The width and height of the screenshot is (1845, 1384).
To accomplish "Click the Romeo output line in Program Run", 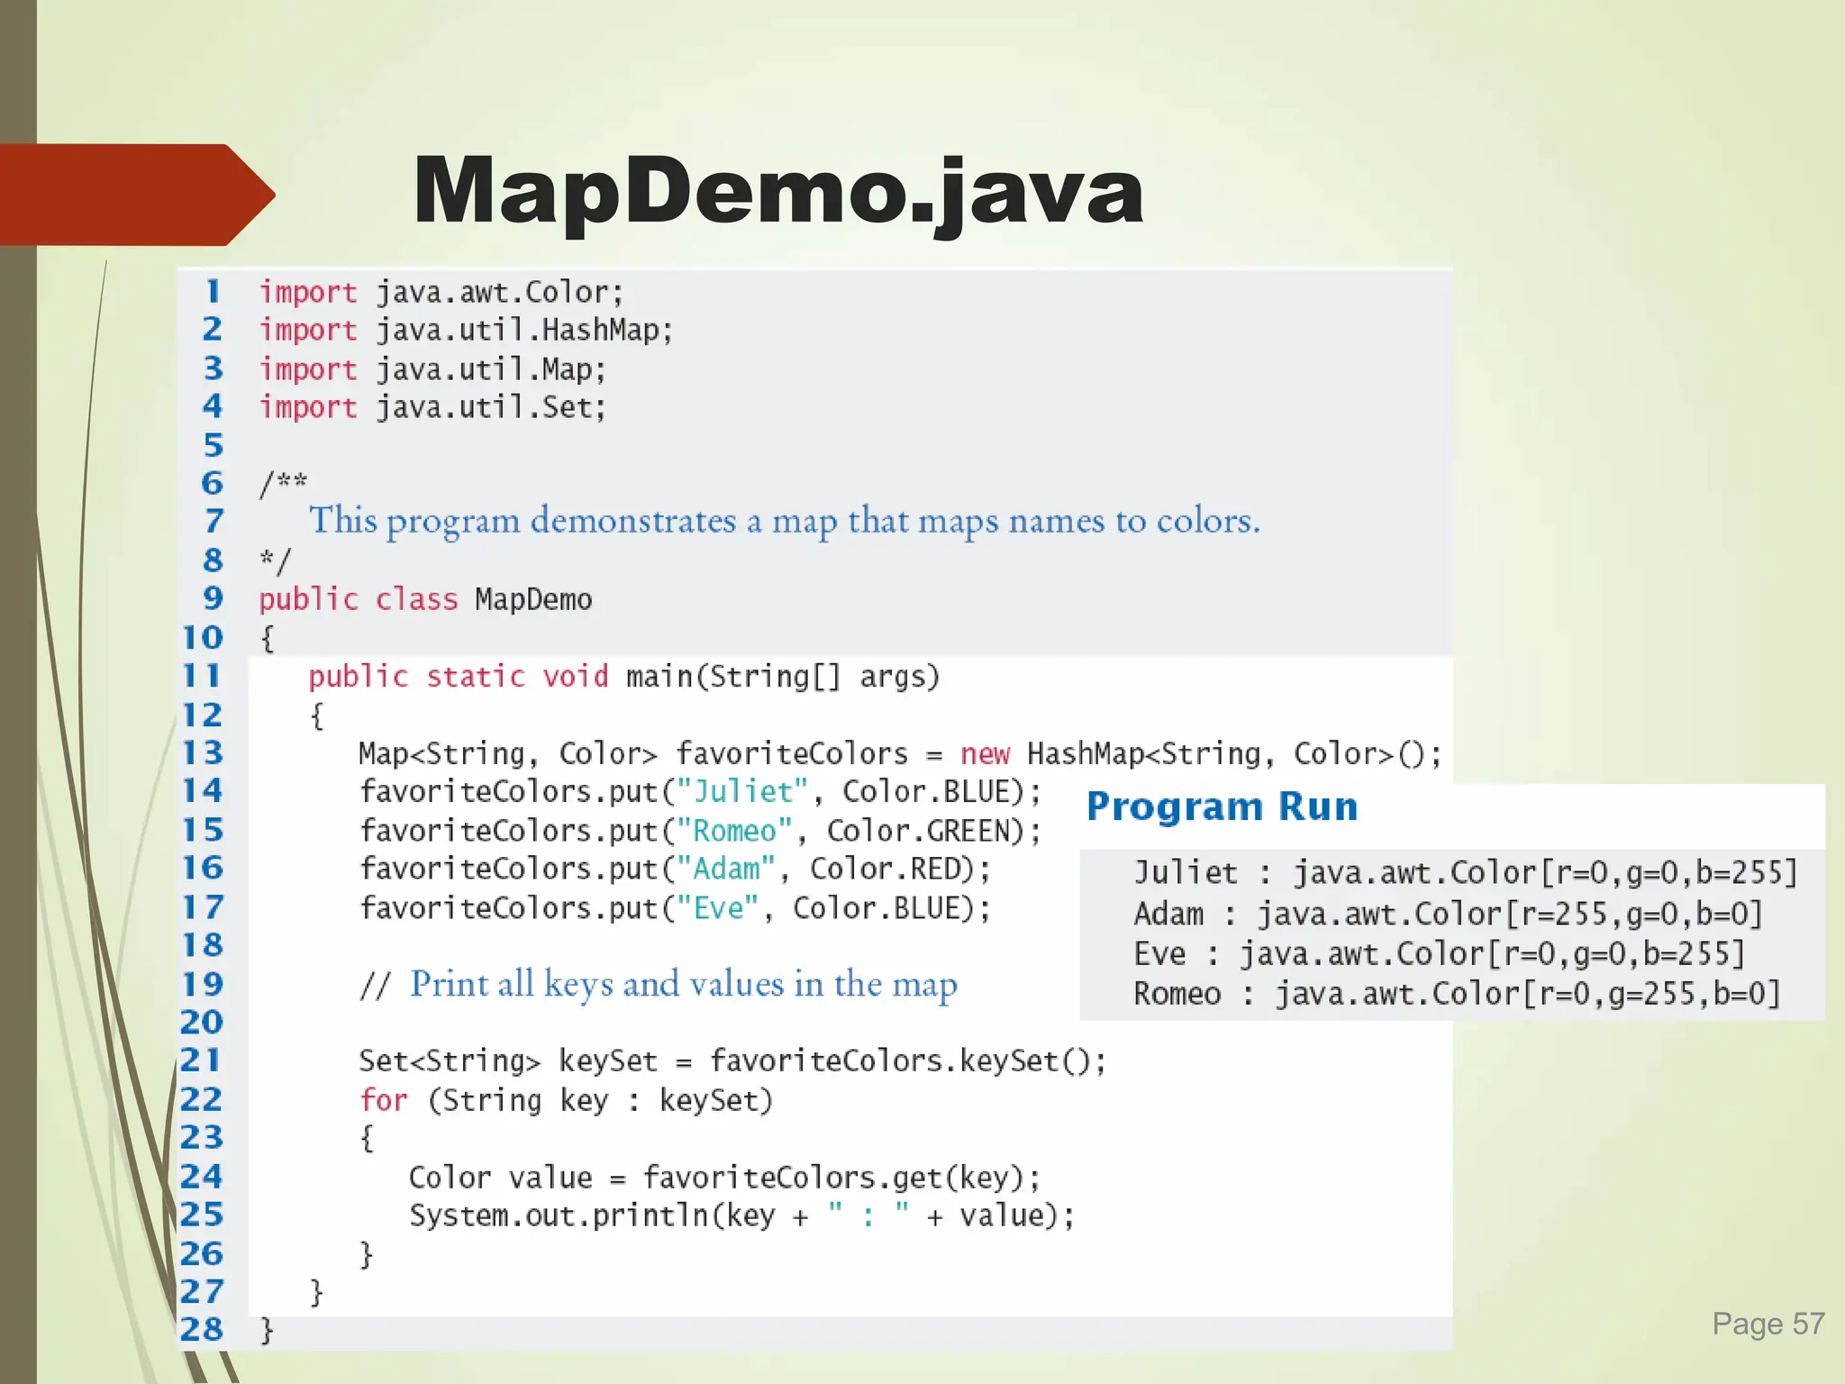I will tap(1457, 994).
